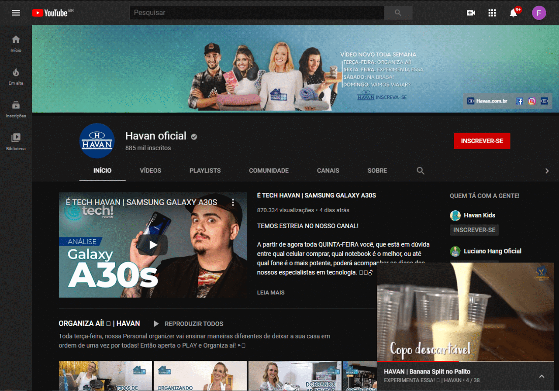Subscribe with the red INSCREVER-SE button
Image resolution: width=559 pixels, height=391 pixels.
pyautogui.click(x=482, y=141)
